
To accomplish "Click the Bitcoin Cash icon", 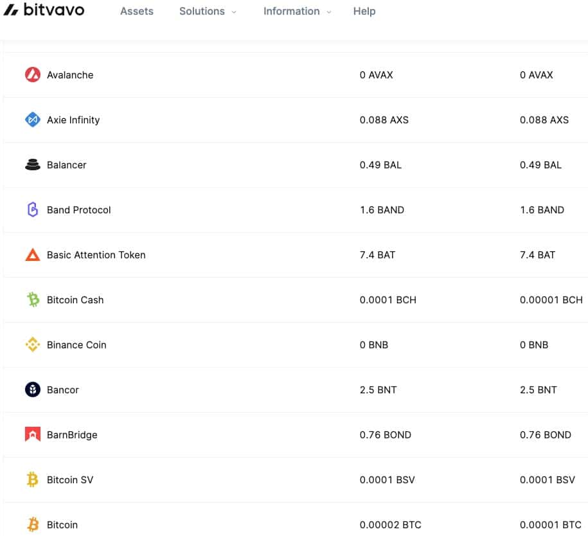I will point(33,299).
